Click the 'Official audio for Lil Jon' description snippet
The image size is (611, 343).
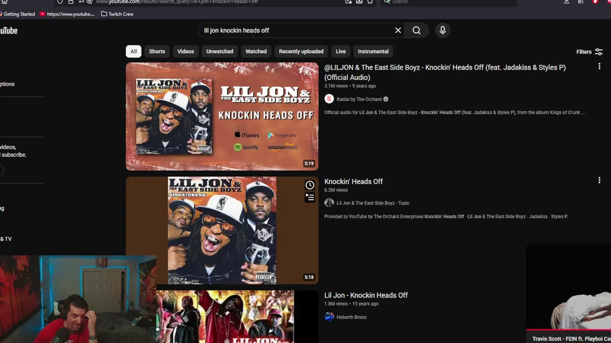(x=454, y=112)
